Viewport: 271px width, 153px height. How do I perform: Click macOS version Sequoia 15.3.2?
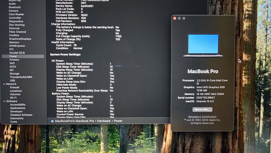(205, 101)
